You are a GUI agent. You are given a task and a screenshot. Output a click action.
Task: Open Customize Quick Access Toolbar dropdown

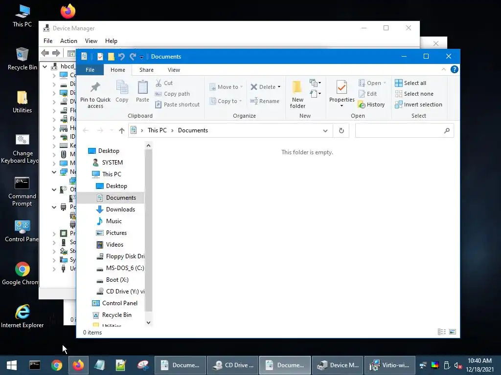141,57
